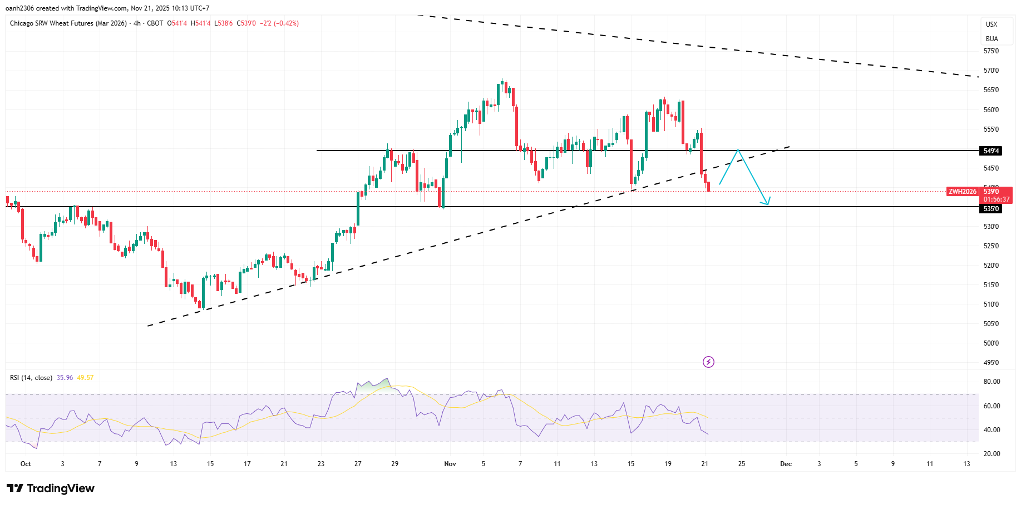The height and width of the screenshot is (505, 1021).
Task: Click the purple RSI value 35.96
Action: coord(65,378)
